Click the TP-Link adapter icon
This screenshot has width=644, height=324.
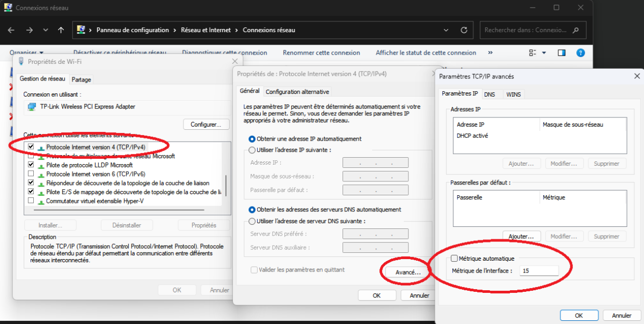32,106
